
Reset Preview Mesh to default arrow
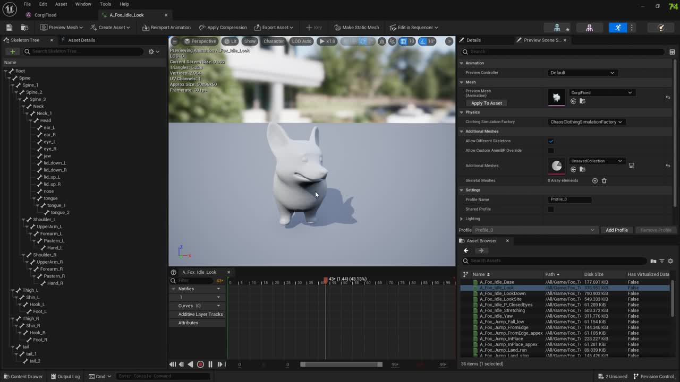click(x=668, y=97)
